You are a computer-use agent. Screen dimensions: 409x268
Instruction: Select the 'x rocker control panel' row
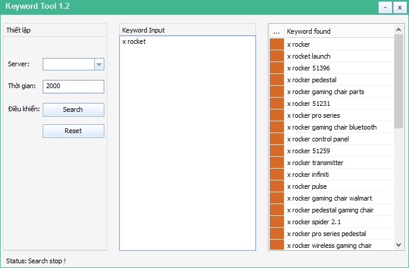(331, 139)
